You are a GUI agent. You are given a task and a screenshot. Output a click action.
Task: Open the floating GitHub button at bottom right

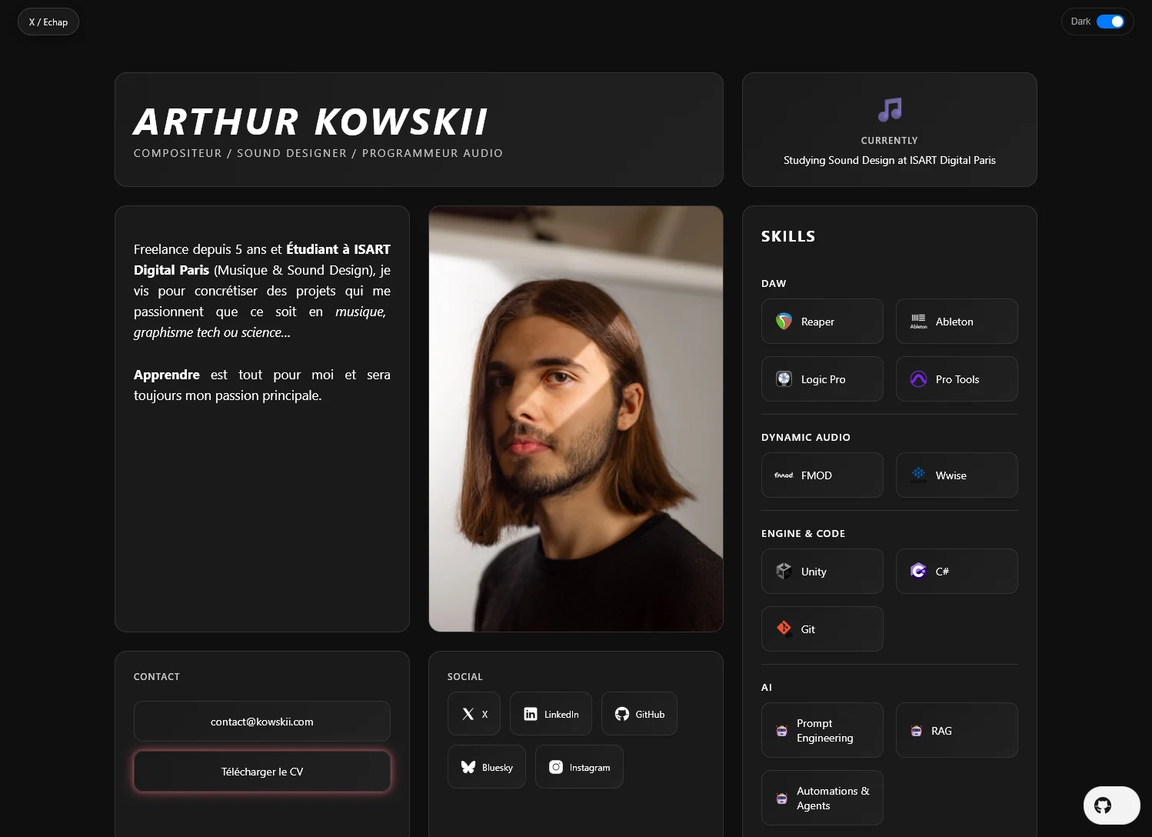click(x=1104, y=805)
